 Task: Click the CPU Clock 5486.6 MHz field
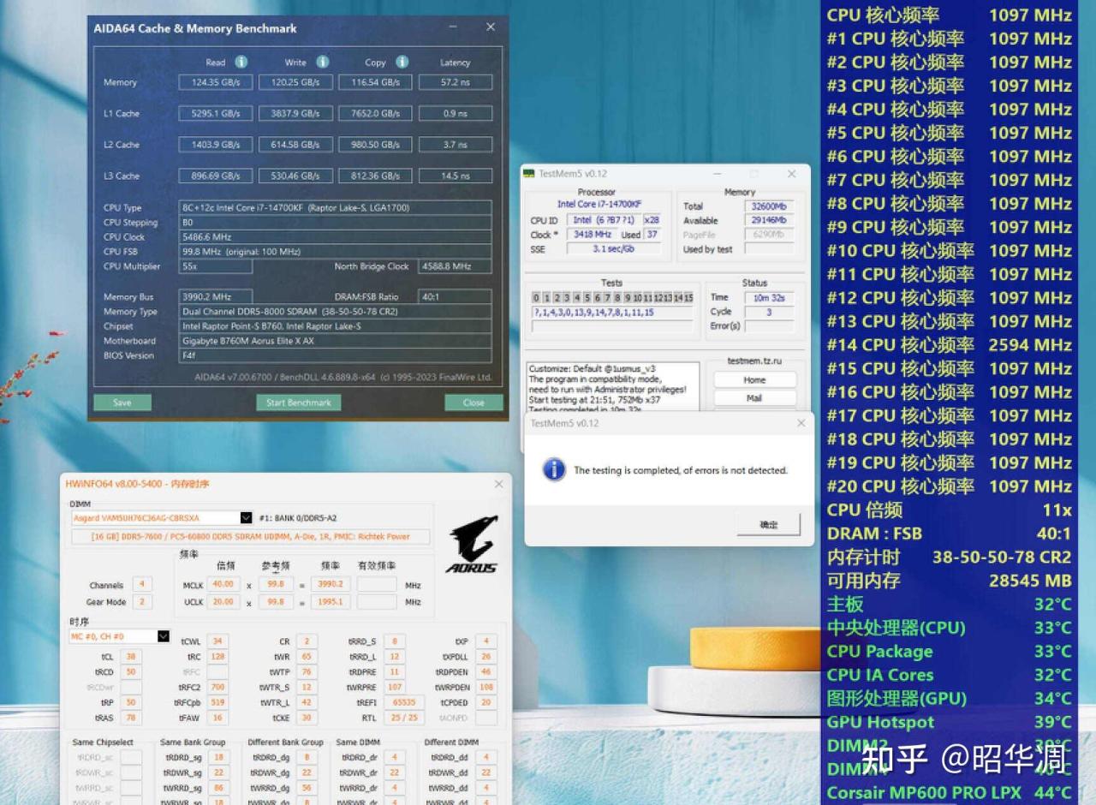coord(336,237)
